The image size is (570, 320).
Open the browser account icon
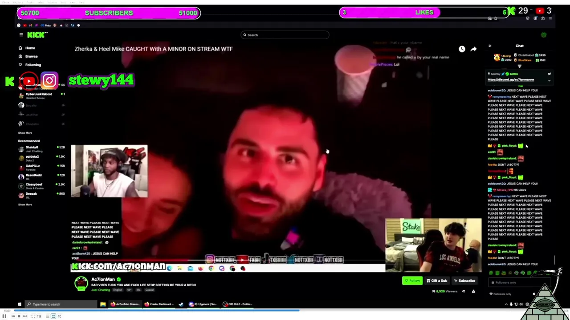[535, 18]
